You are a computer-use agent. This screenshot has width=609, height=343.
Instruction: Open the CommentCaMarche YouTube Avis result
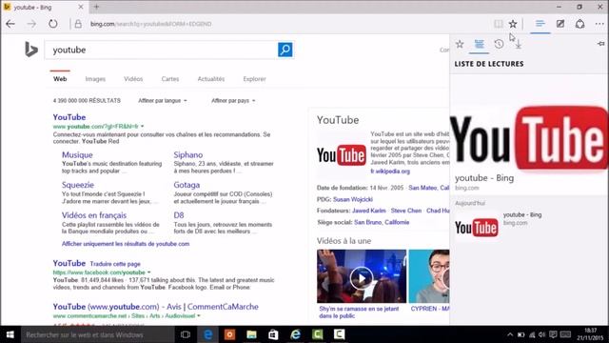(x=155, y=307)
